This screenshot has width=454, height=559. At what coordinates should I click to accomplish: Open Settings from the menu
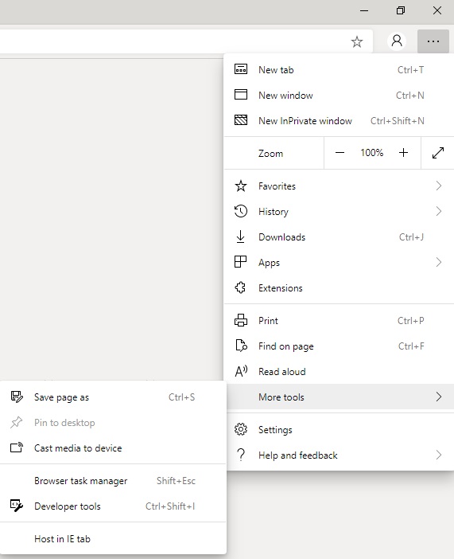pos(339,429)
